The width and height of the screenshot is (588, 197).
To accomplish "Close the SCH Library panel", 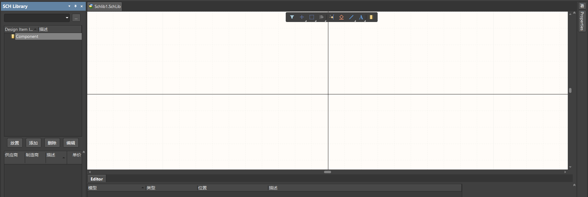I will pyautogui.click(x=81, y=6).
